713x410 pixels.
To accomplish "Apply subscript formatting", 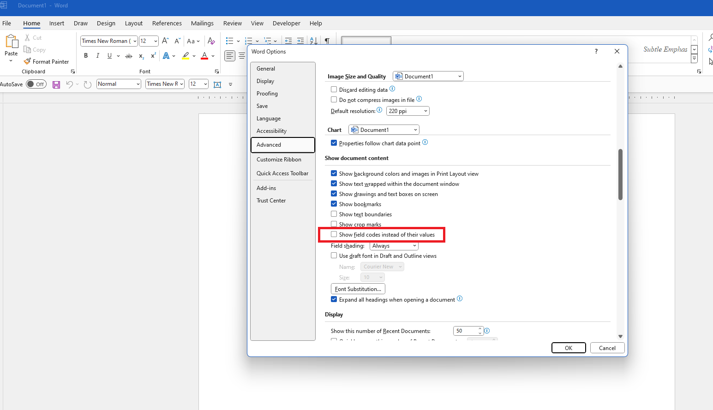I will pos(141,56).
